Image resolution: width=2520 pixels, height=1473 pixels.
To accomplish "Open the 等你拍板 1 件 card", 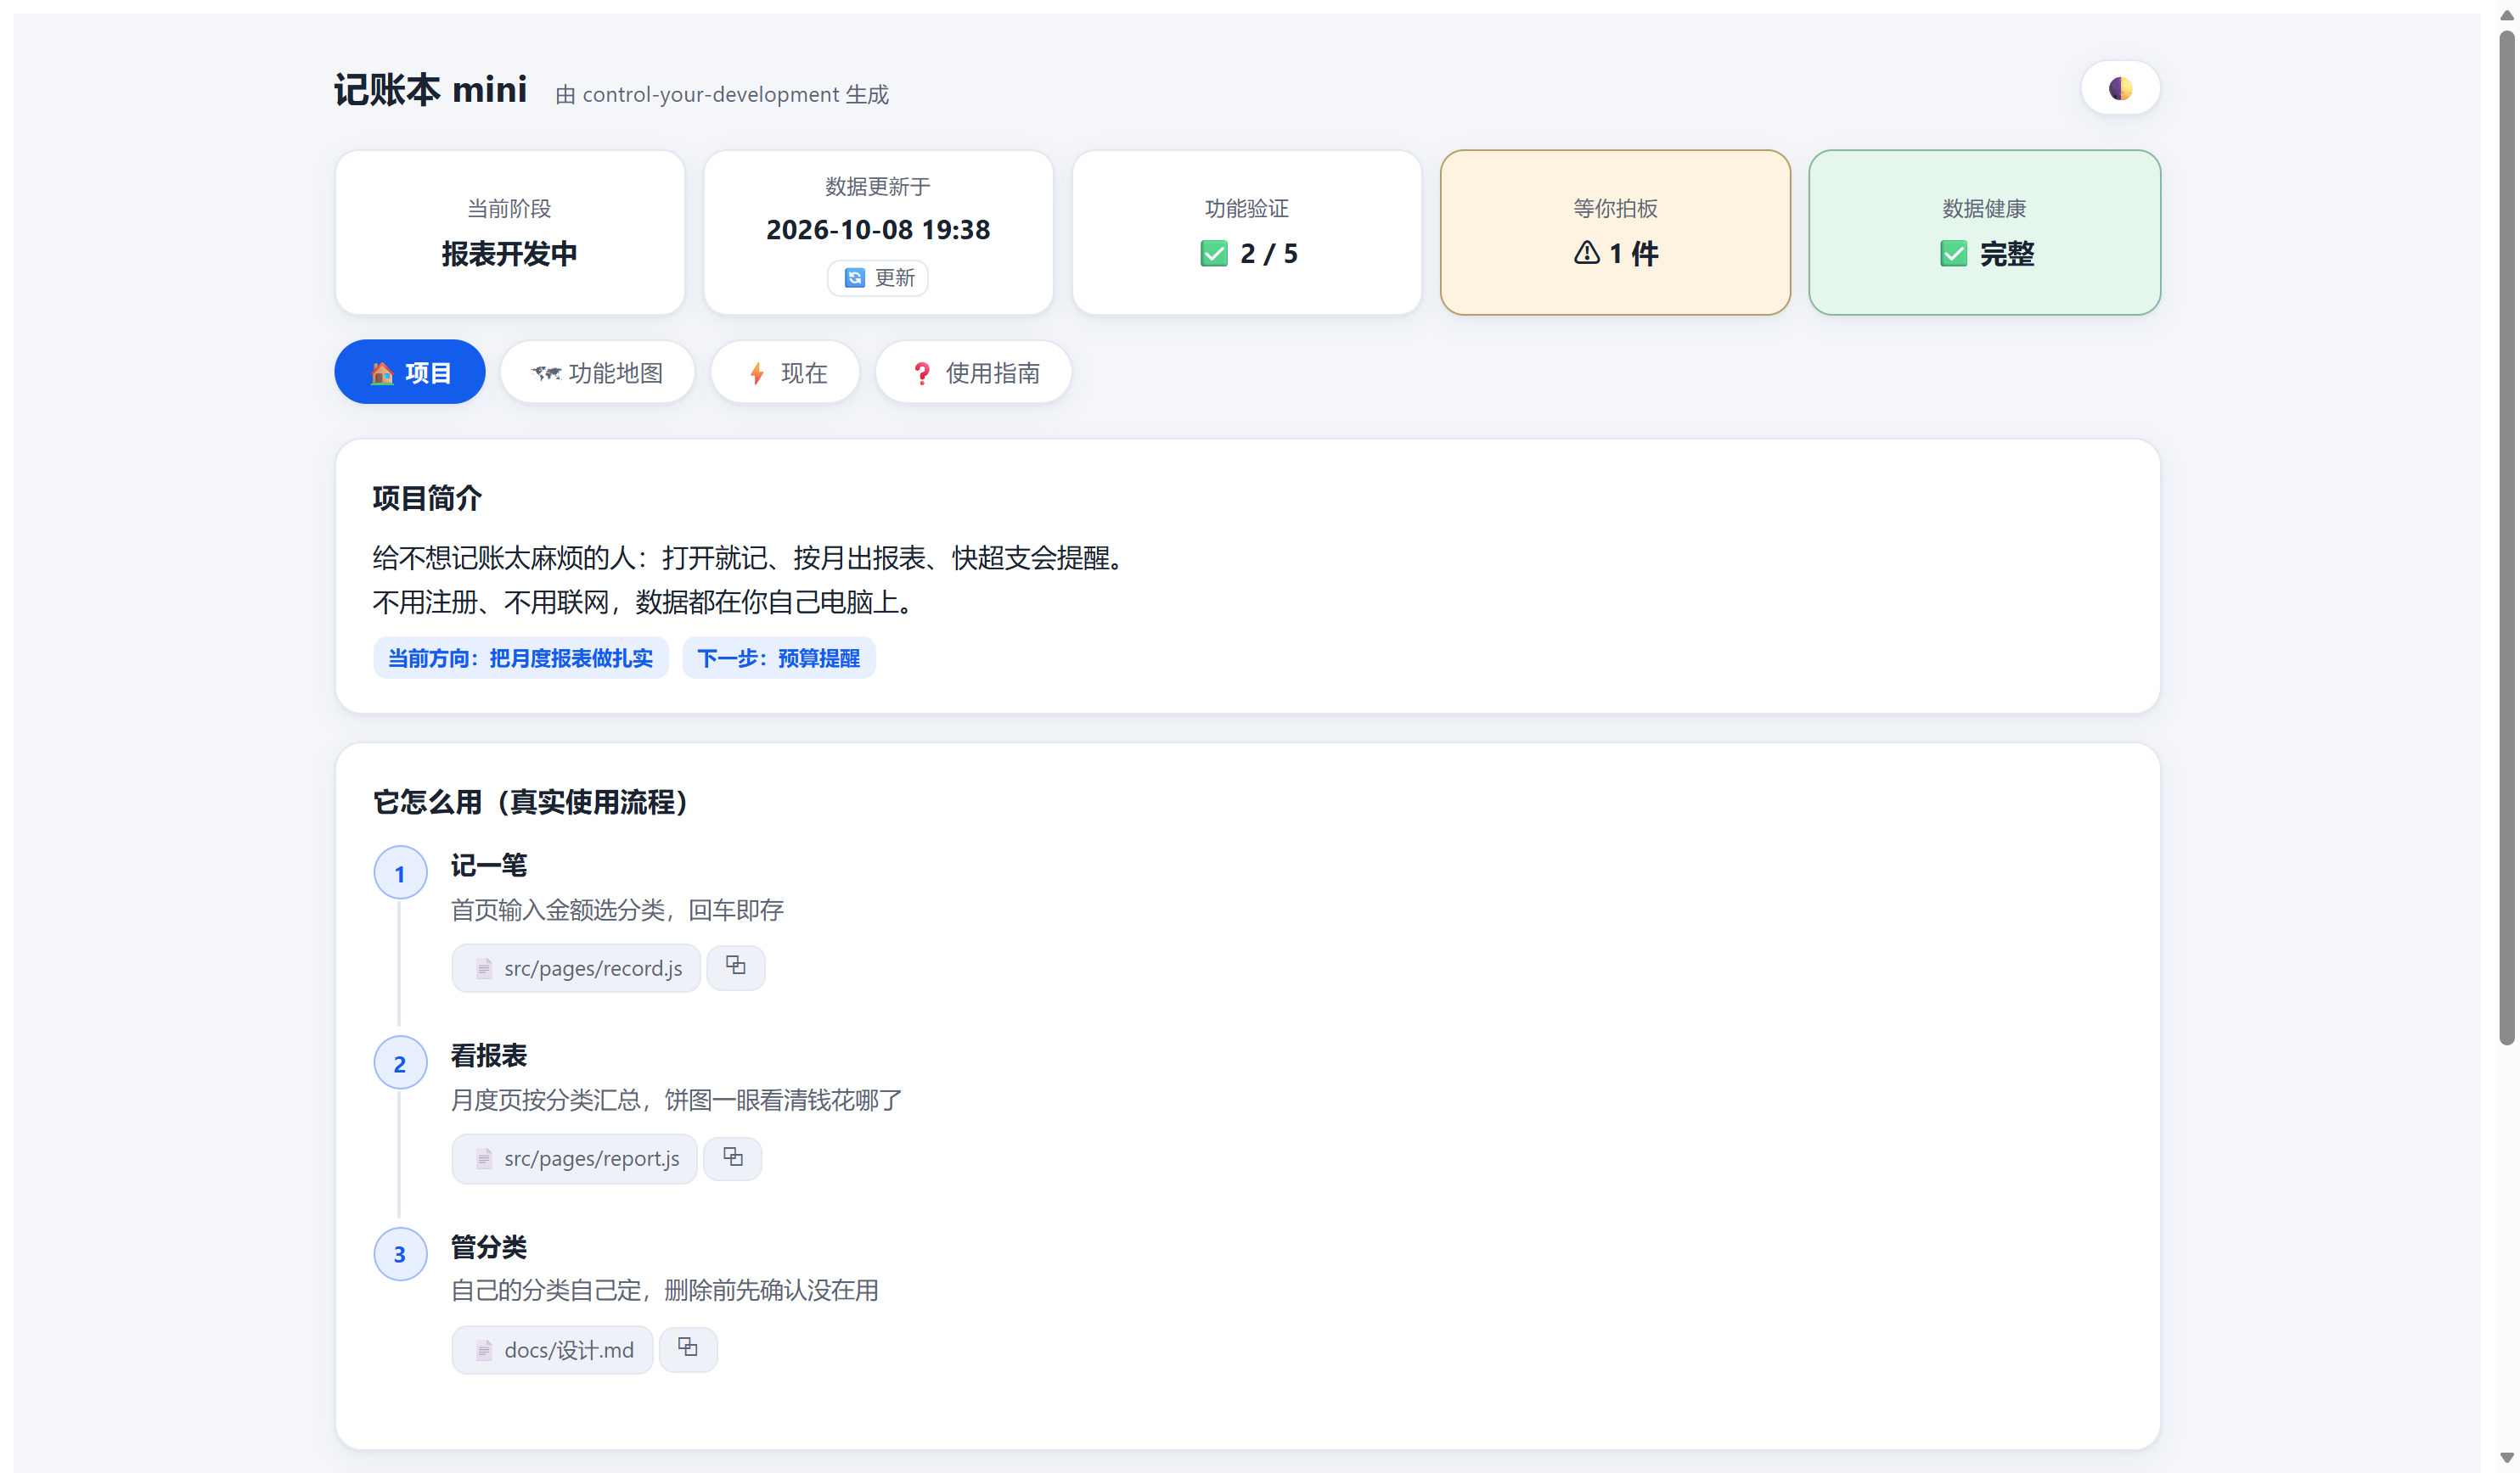I will 1615,232.
